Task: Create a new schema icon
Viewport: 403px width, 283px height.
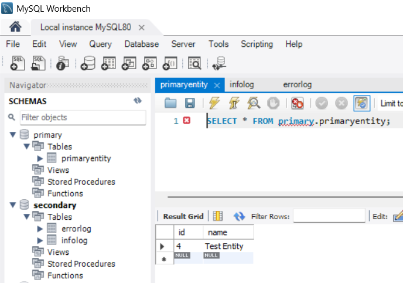Action: click(x=88, y=63)
